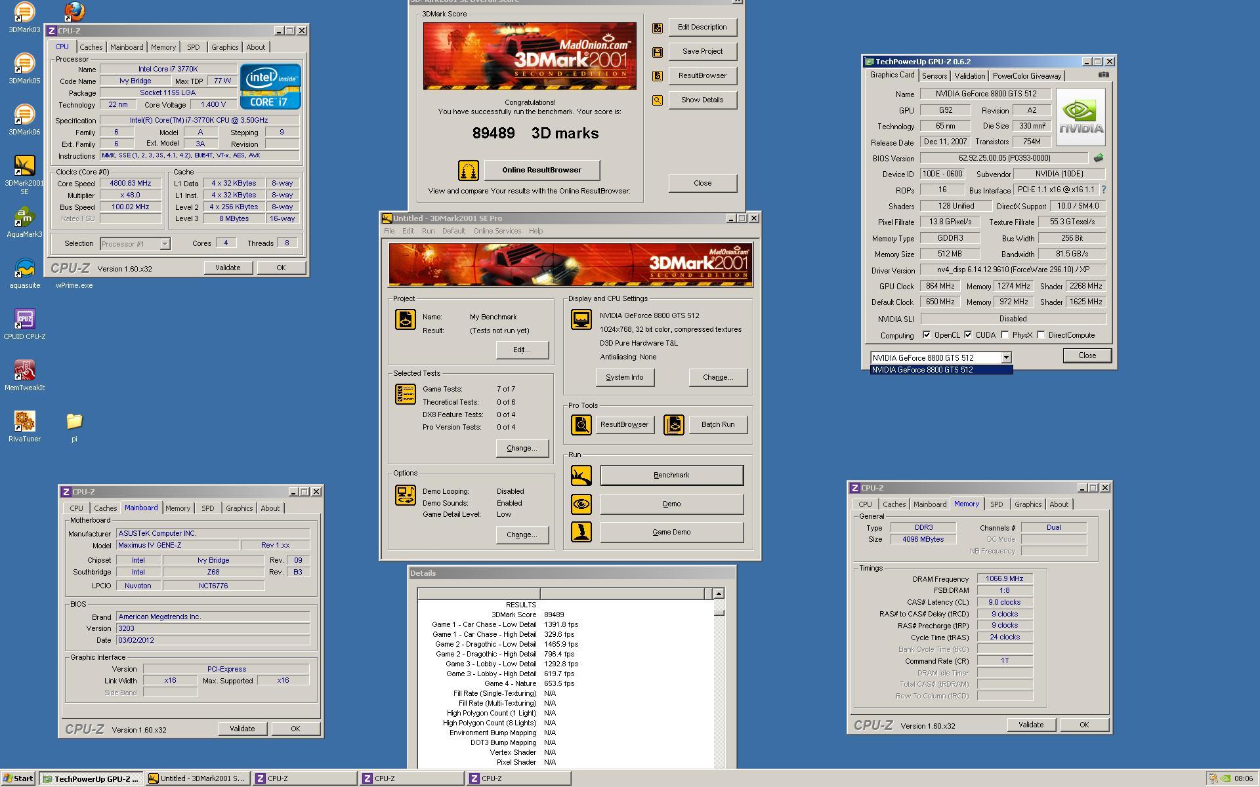Click the bus interface question mark icon
The width and height of the screenshot is (1260, 787).
pos(1104,190)
